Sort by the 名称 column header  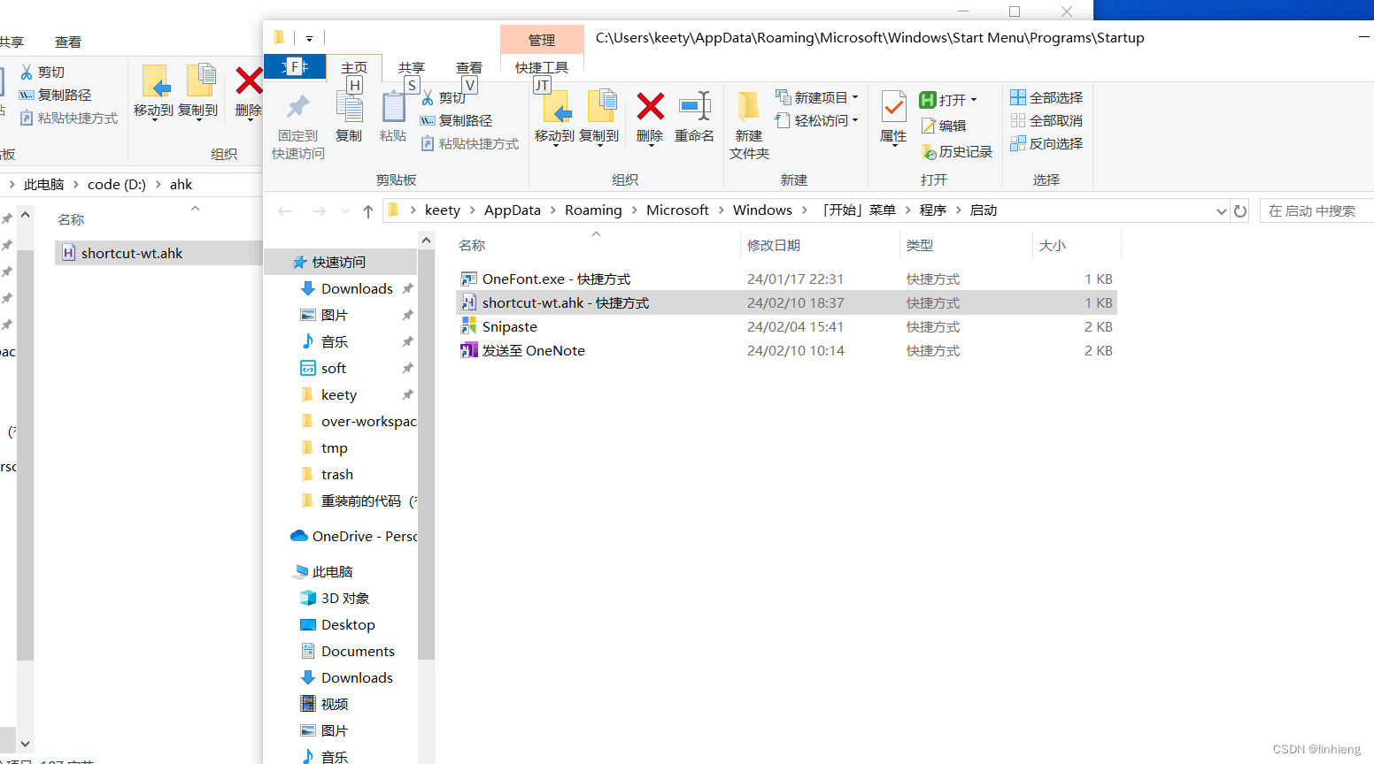pos(597,245)
